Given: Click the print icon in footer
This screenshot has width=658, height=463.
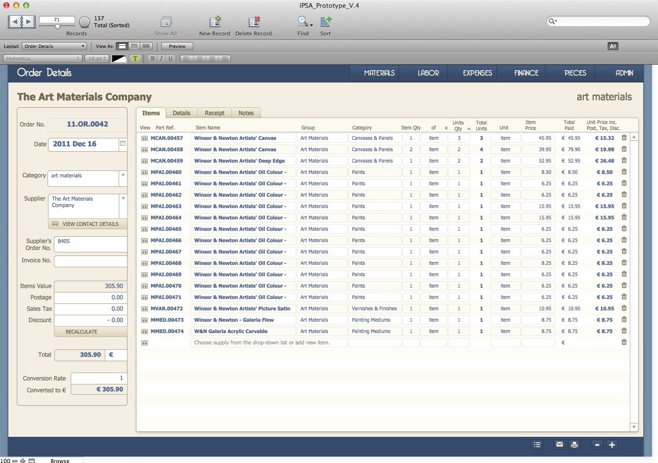Looking at the screenshot, I should point(574,445).
